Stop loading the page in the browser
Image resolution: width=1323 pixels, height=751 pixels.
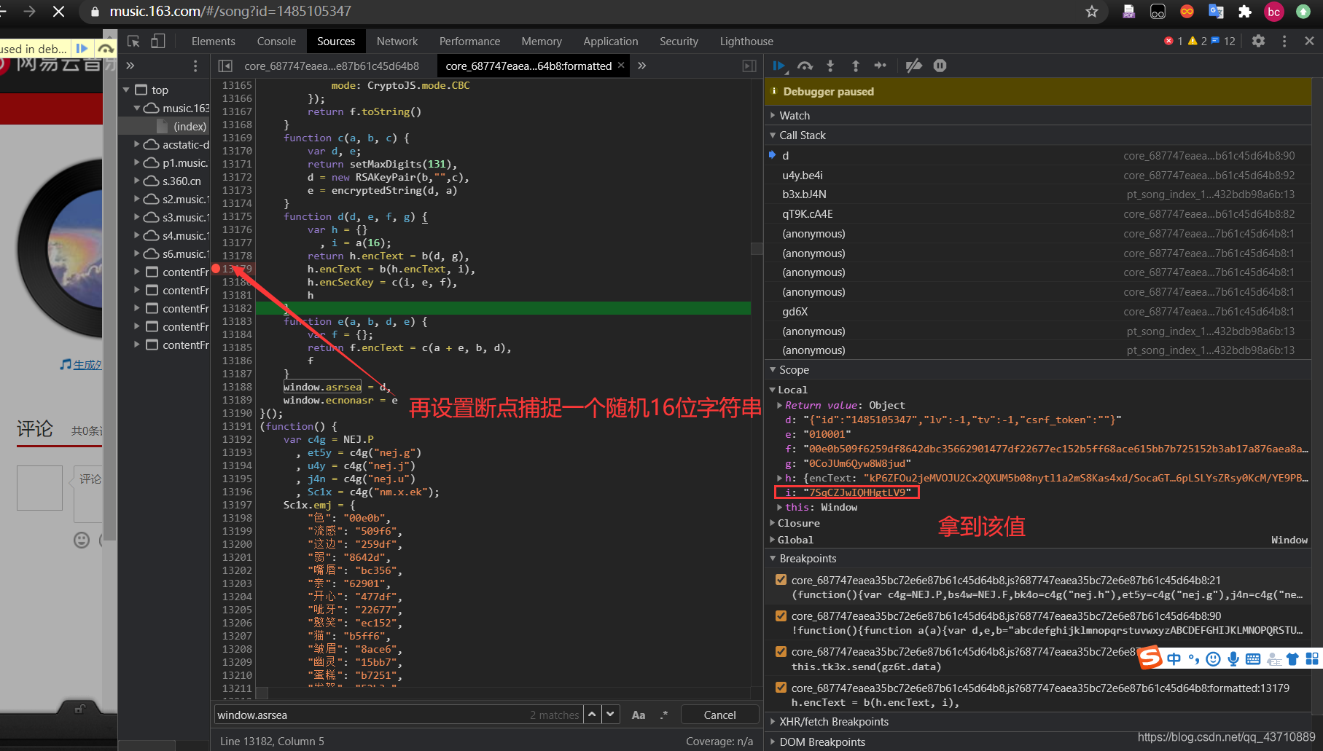[x=59, y=12]
